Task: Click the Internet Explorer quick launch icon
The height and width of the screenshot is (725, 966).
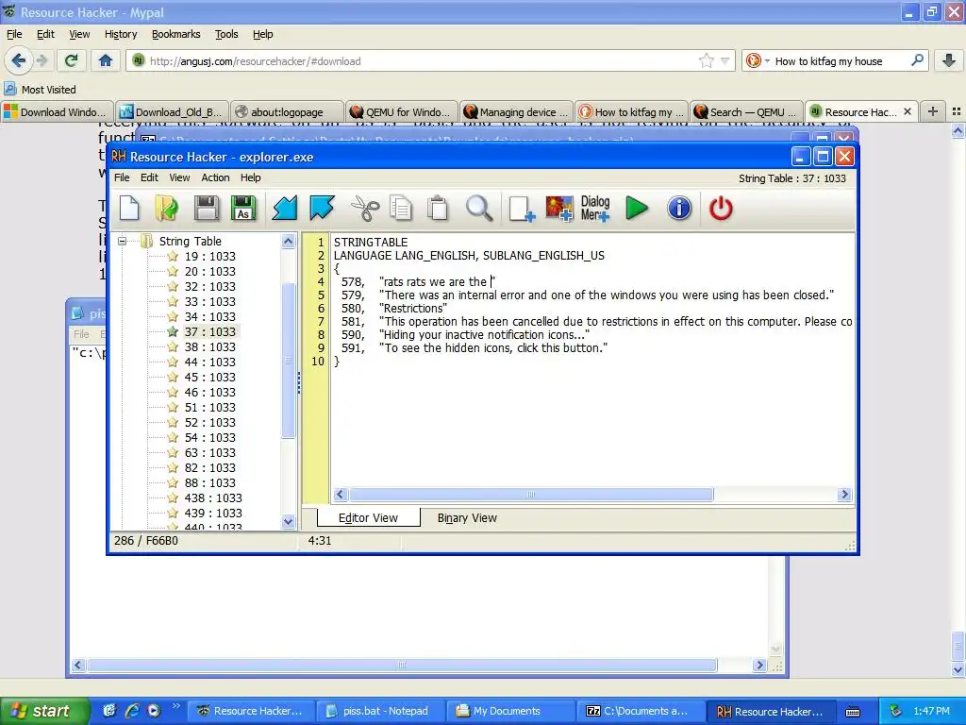Action: [132, 711]
